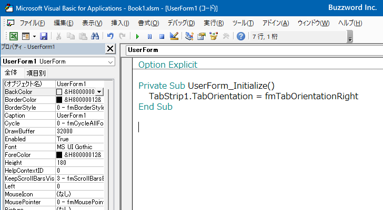The width and height of the screenshot is (383, 210).
Task: Select the Caption property value field
Action: 79,115
